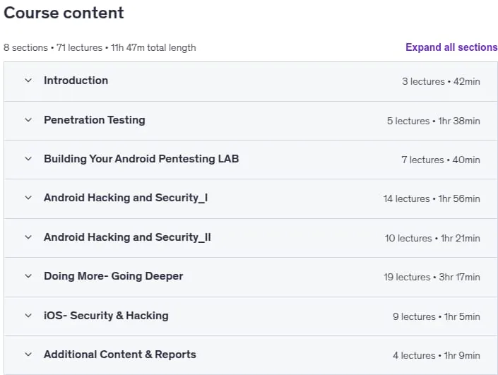Open iOS- Security & Hacking title
This screenshot has width=498, height=375.
tap(106, 316)
